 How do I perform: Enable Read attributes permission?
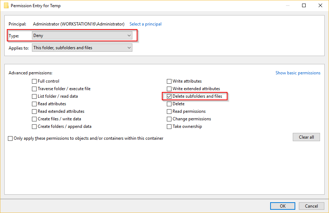tap(34, 104)
